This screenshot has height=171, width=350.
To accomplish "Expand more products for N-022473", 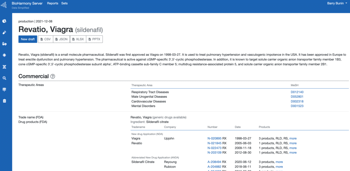I will coord(293,148).
